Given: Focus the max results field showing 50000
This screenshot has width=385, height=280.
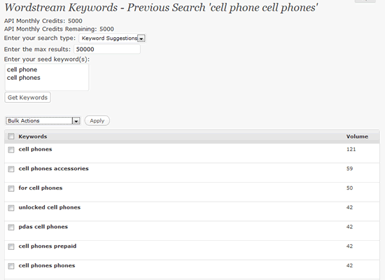Looking at the screenshot, I should [x=107, y=49].
